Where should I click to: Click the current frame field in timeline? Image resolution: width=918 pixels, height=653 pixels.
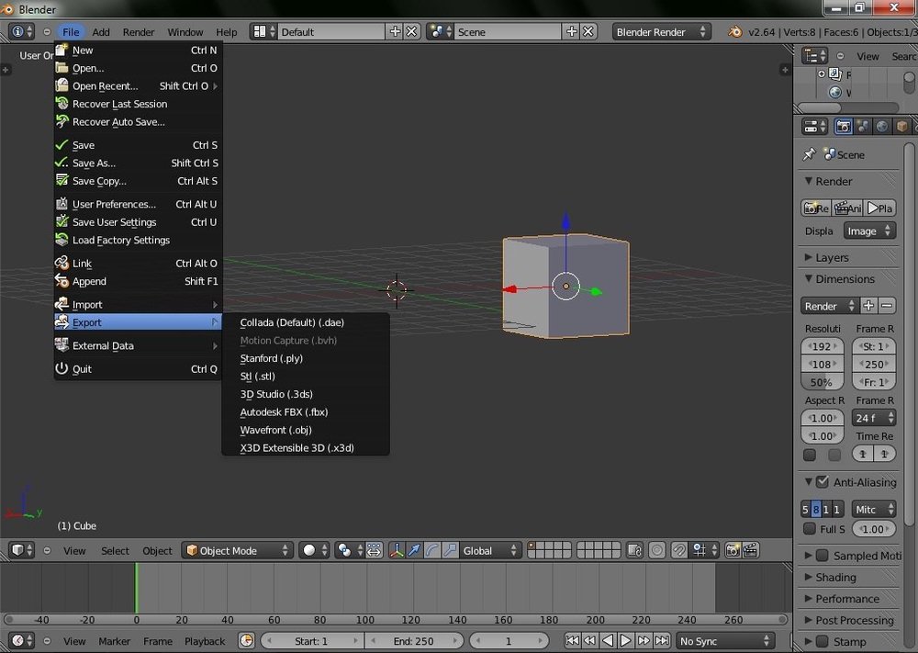(509, 641)
